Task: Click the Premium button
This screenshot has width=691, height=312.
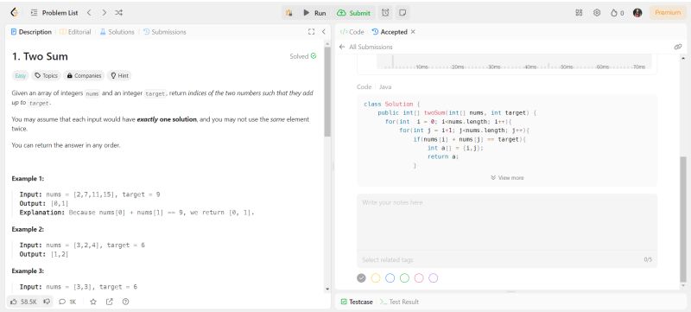Action: click(x=668, y=13)
